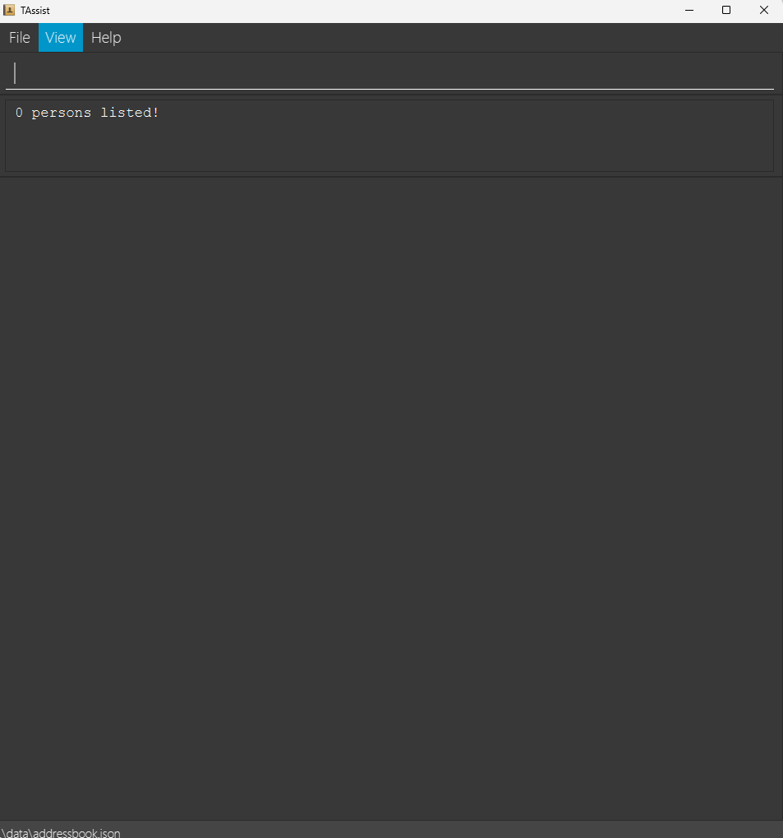Click the blinking text cursor in command box

coord(15,73)
